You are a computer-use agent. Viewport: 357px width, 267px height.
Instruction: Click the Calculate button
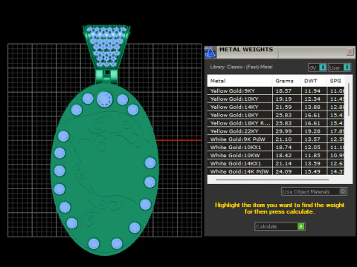point(280,226)
